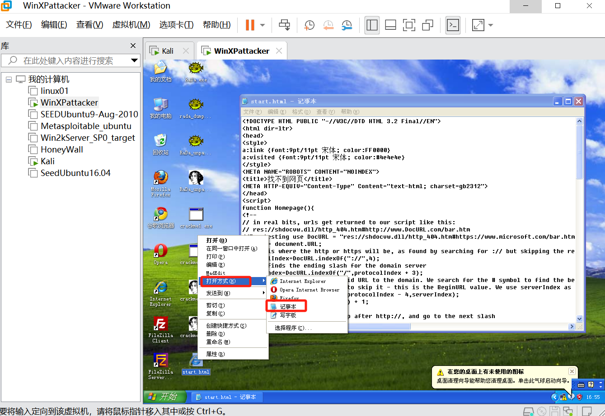Click Internet Explorer desktop shortcut icon

tap(160, 293)
